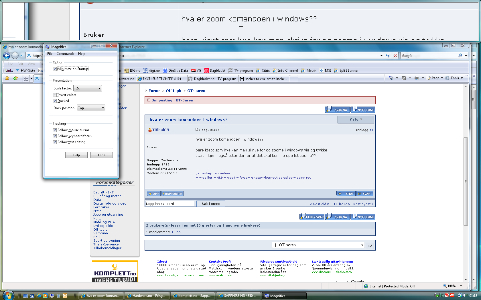This screenshot has width=481, height=300.
Task: Refresh the page with the refresh icon
Action: pyautogui.click(x=388, y=56)
